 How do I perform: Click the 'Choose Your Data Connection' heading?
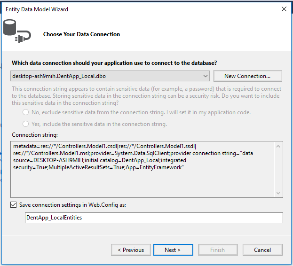tap(81, 34)
